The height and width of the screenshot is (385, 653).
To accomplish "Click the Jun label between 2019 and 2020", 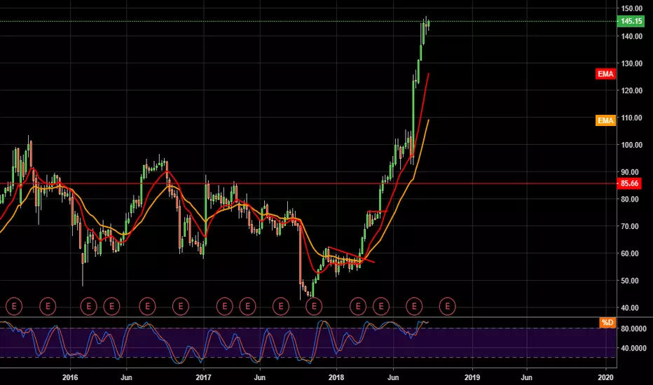I will 526,377.
